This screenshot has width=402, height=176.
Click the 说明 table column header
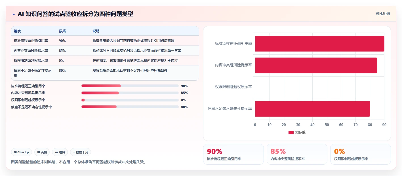point(96,31)
